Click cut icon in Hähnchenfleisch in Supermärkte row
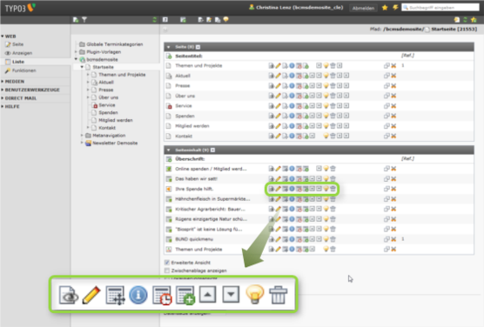484x327 pixels. (393, 199)
